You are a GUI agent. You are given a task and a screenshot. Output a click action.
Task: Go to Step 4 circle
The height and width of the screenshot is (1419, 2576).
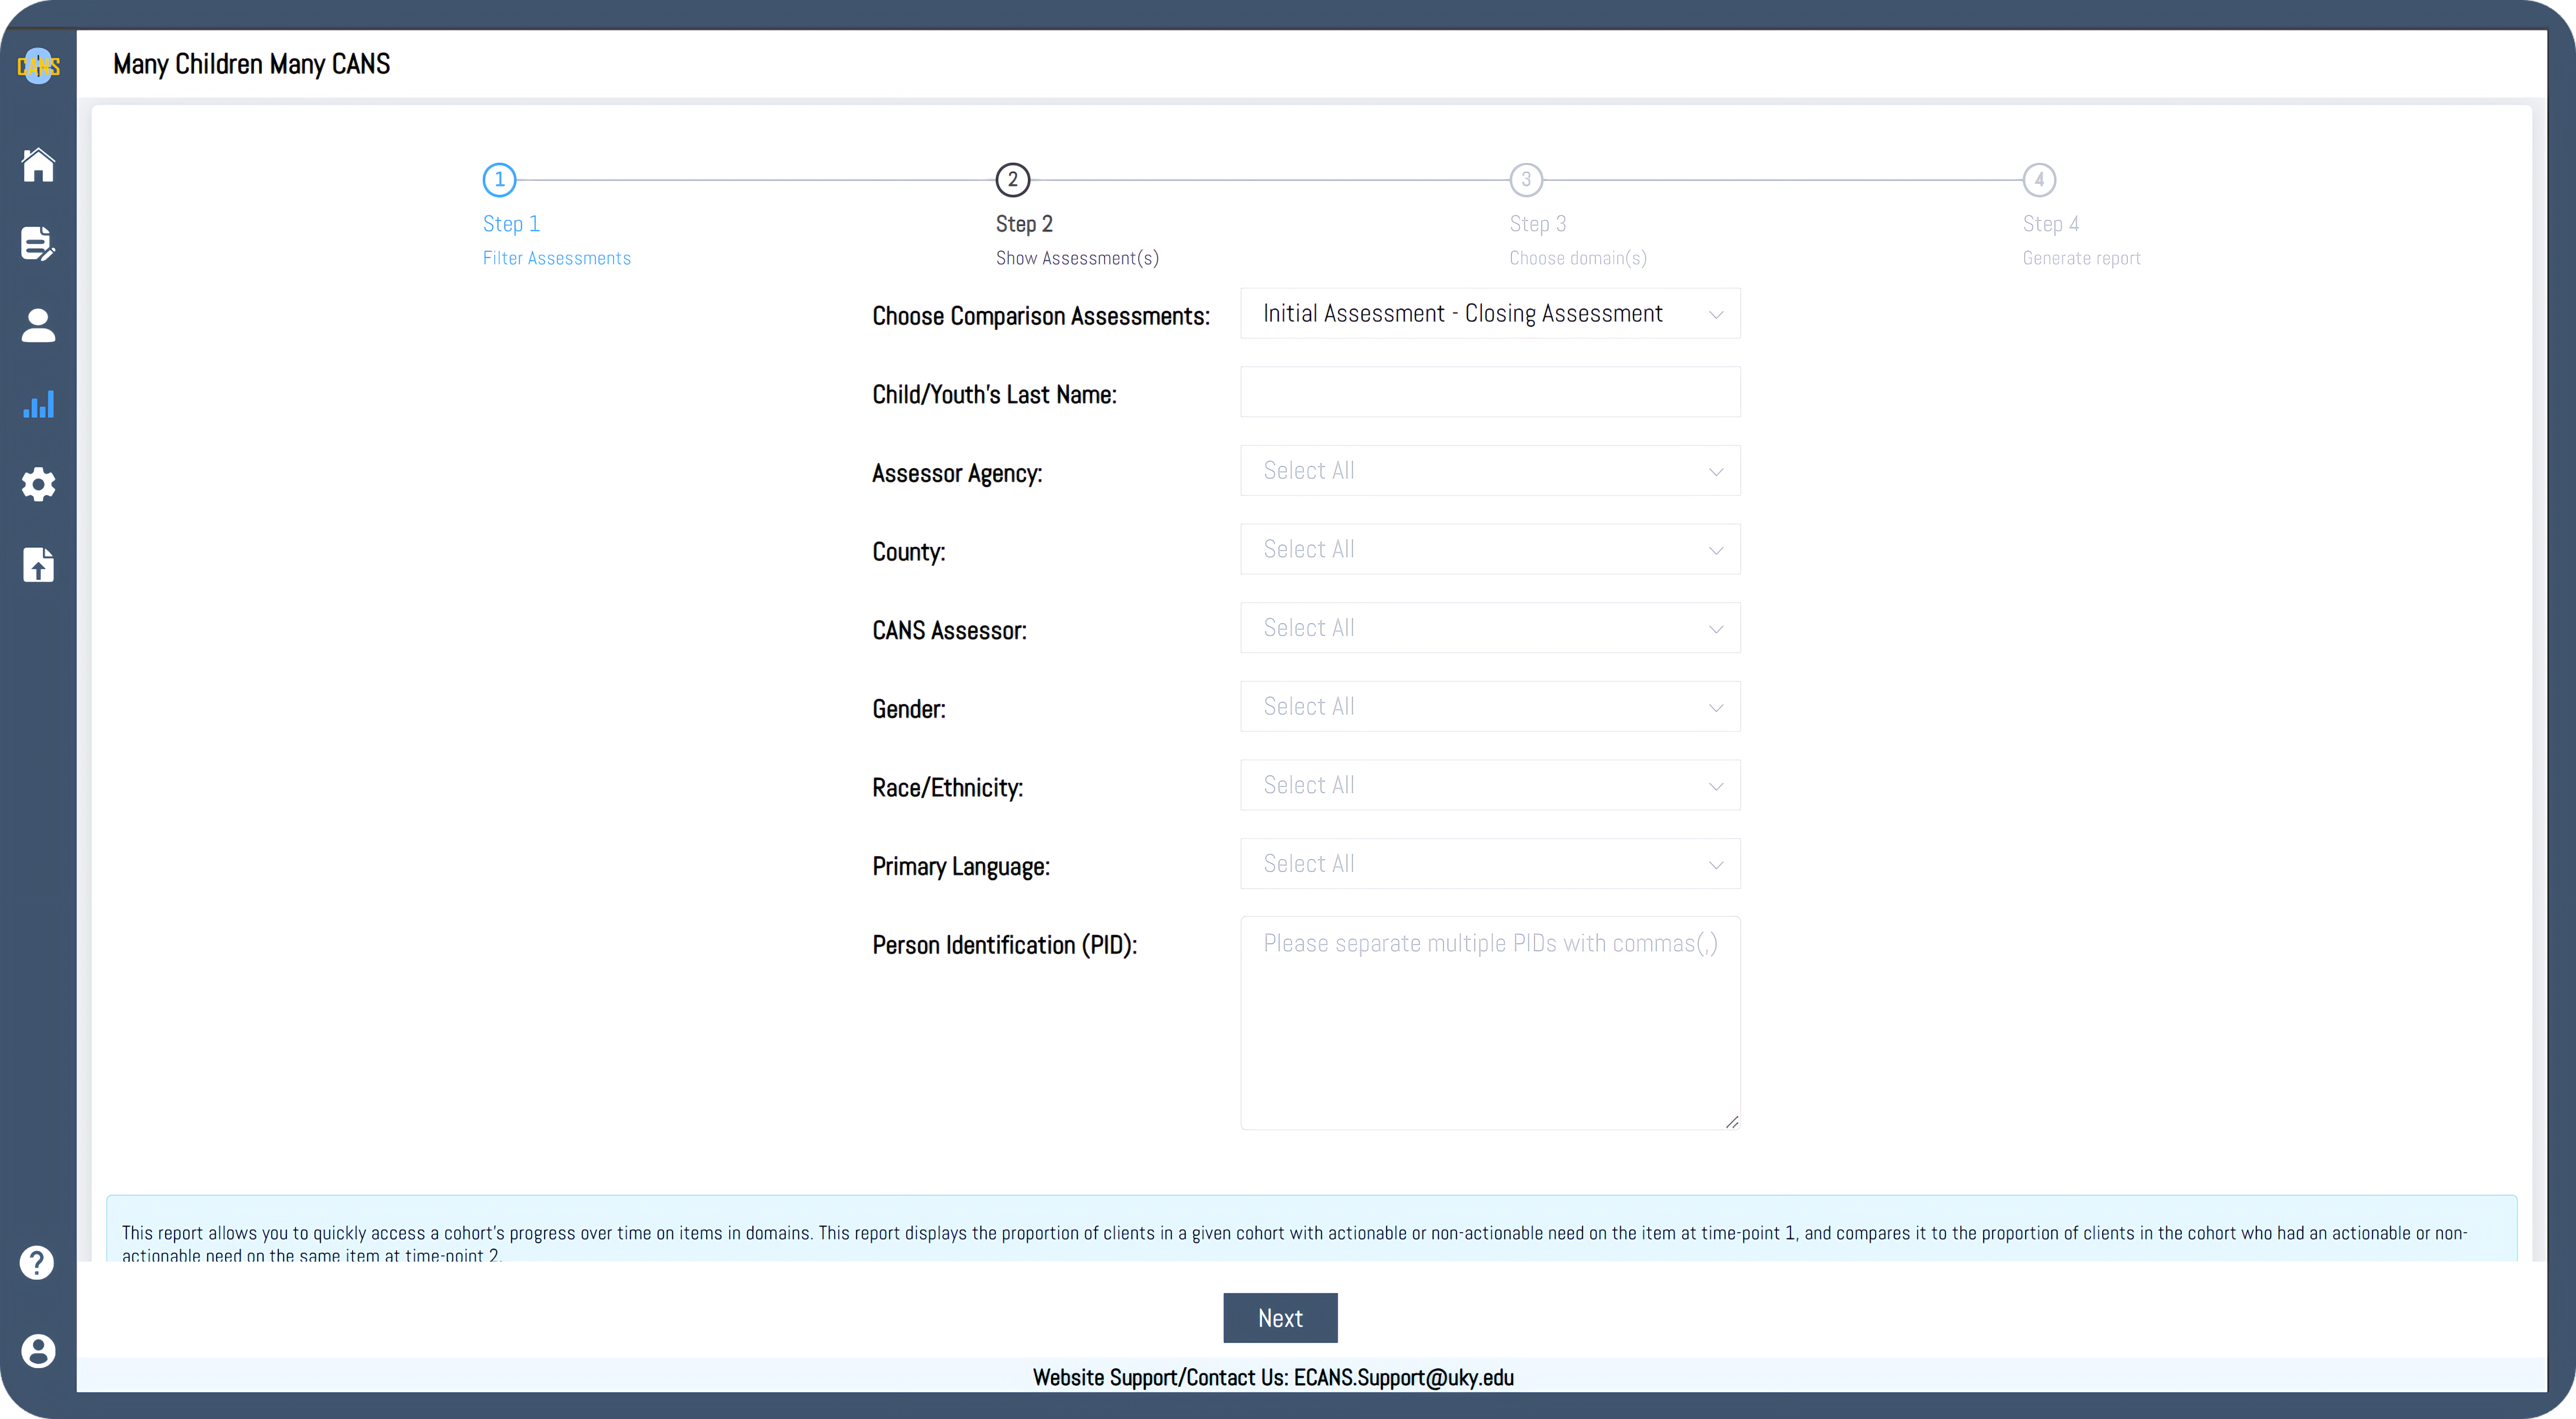point(2039,180)
